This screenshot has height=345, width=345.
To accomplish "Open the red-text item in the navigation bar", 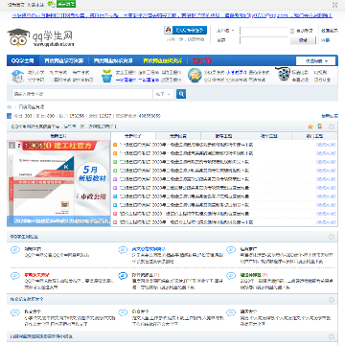I will 201,60.
